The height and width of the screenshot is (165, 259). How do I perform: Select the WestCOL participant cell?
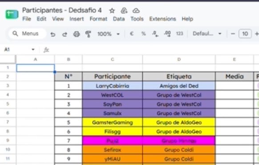[113, 95]
